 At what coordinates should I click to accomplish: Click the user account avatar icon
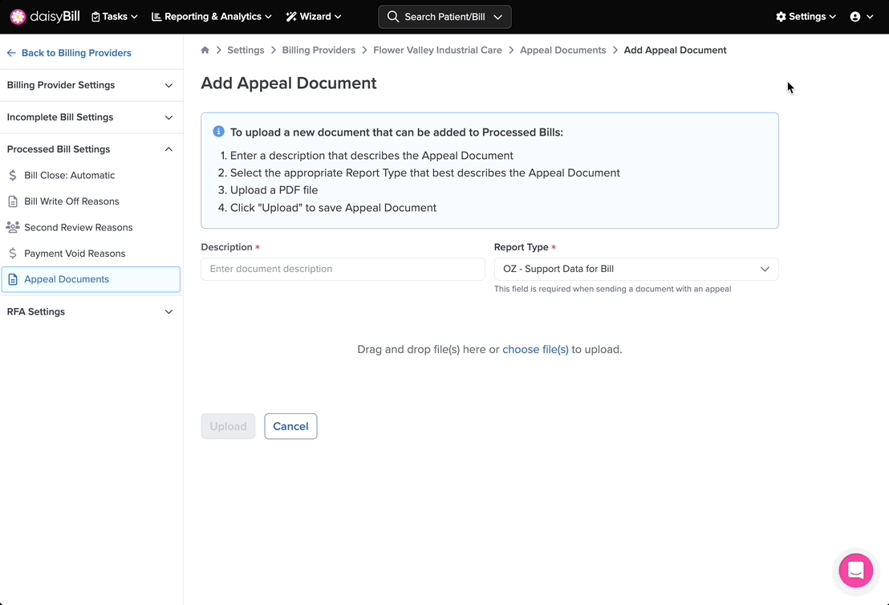pos(855,17)
